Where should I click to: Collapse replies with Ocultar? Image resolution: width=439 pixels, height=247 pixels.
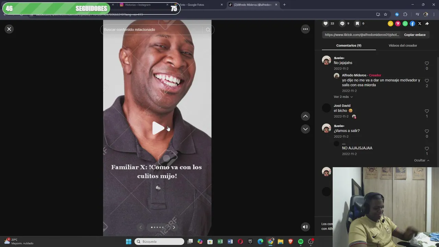tap(422, 160)
